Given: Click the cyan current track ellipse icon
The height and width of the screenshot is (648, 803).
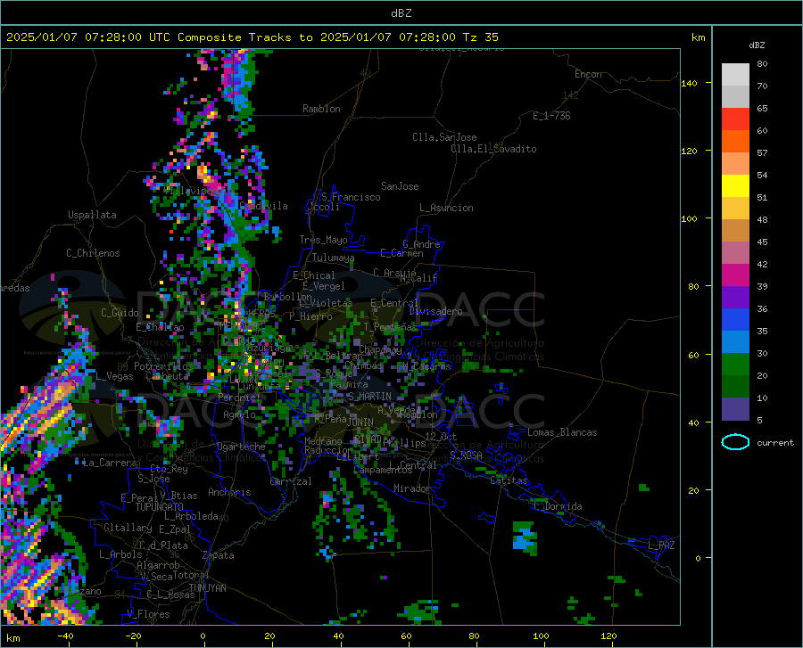Looking at the screenshot, I should (x=735, y=442).
